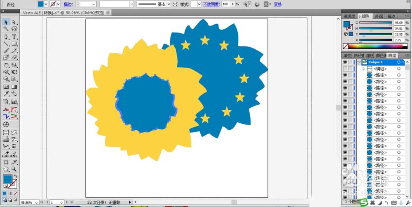Viewport: 412px width, 207px height.
Task: Select the Eraser tool
Action: [14, 57]
